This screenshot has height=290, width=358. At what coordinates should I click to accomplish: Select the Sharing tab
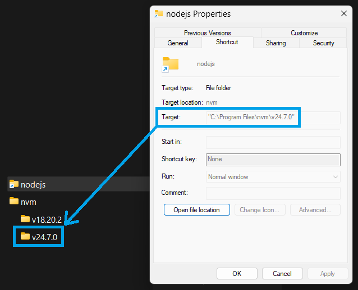click(x=276, y=43)
